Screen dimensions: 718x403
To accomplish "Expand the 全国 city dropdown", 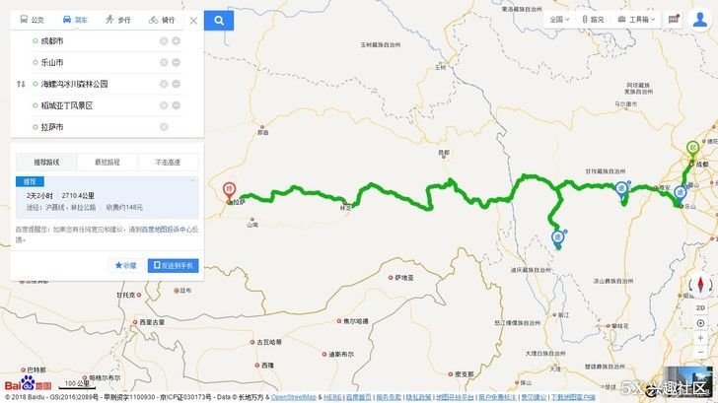I will 559,19.
